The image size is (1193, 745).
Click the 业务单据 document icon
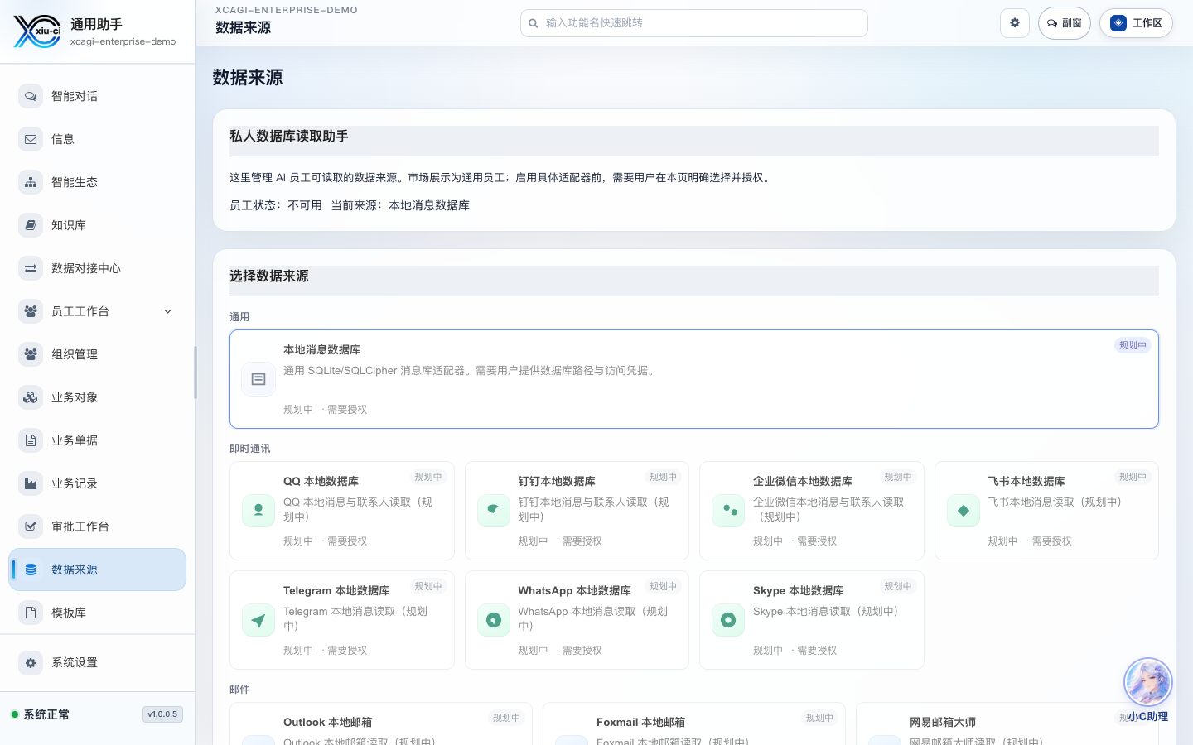(x=31, y=440)
